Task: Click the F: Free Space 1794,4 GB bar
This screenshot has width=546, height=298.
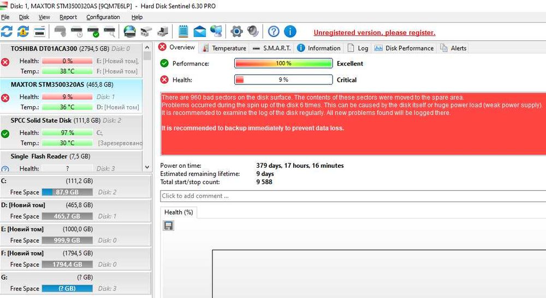Action: (67, 264)
